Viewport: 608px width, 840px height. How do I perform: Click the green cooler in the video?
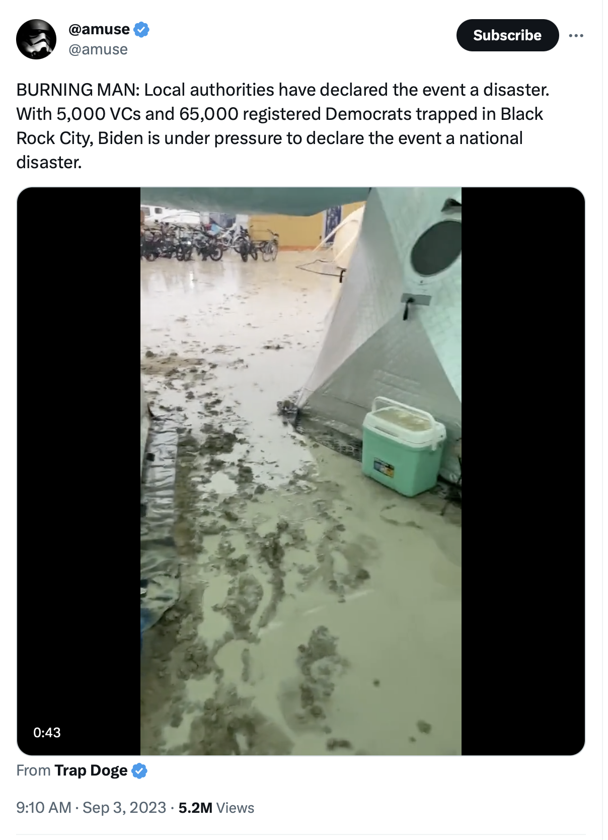403,447
